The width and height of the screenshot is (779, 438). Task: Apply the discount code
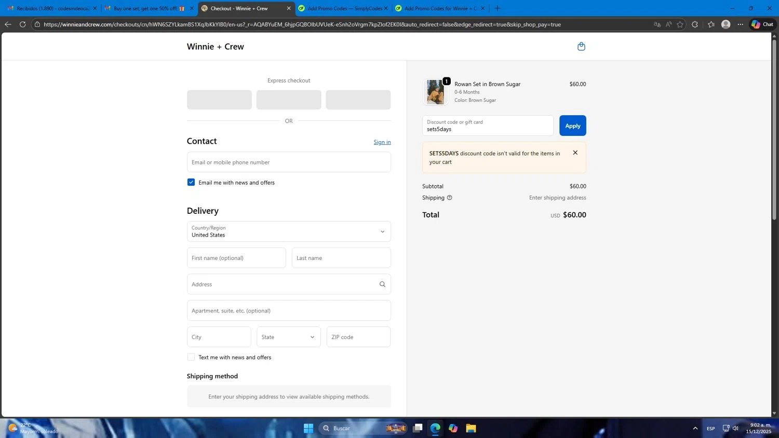572,126
